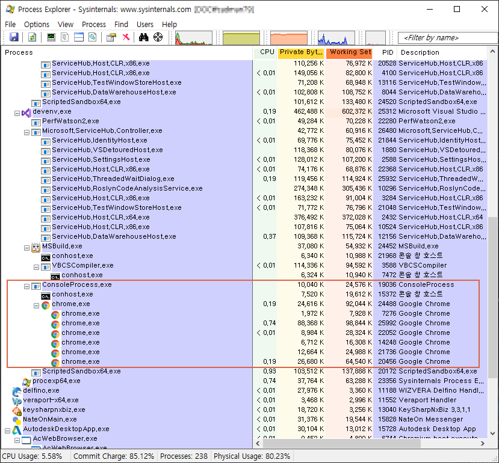
Task: Select ServiceHub.RoslynCodeAnalysisService.exe row
Action: tap(244, 189)
